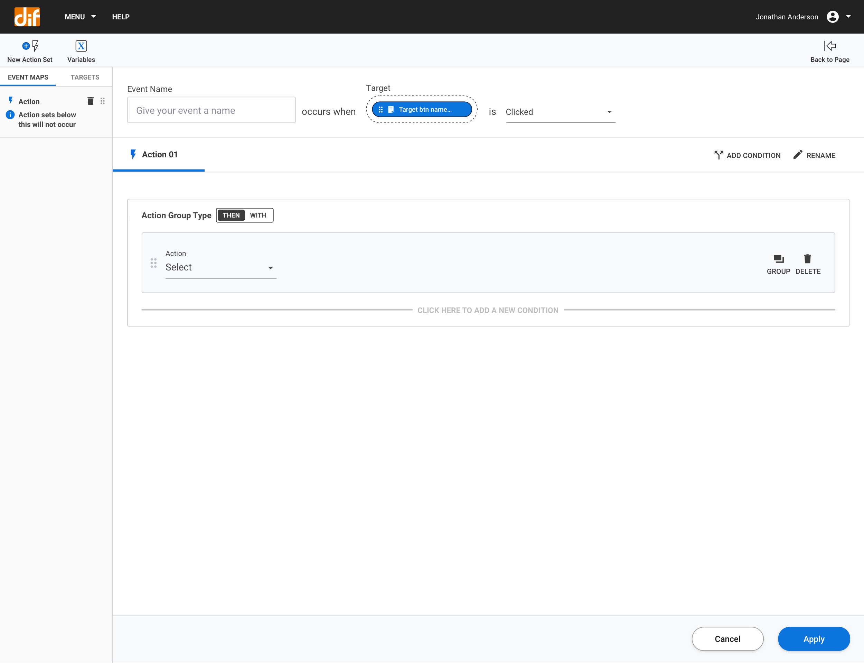
Task: Set Action Group Type to WITH
Action: (258, 215)
